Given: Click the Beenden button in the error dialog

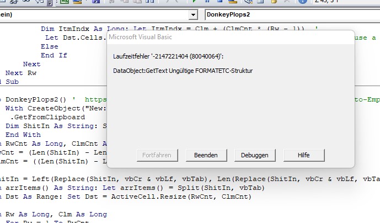Looking at the screenshot, I should click(206, 155).
